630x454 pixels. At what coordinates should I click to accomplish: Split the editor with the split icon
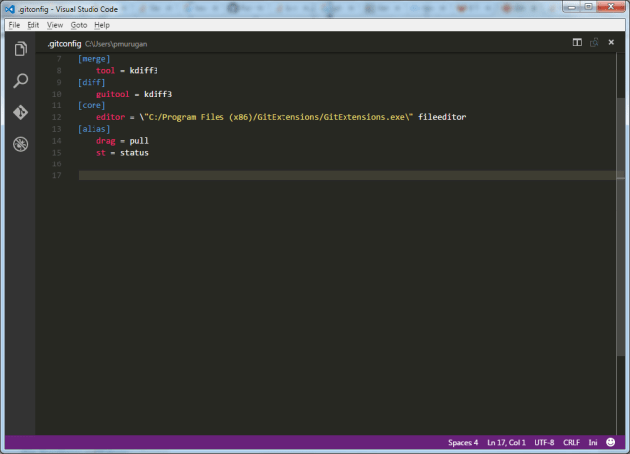(578, 43)
